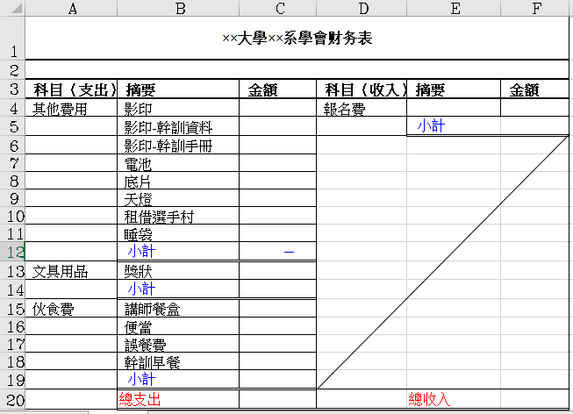Click the 租借選手村 cell
The image size is (573, 414).
177,216
